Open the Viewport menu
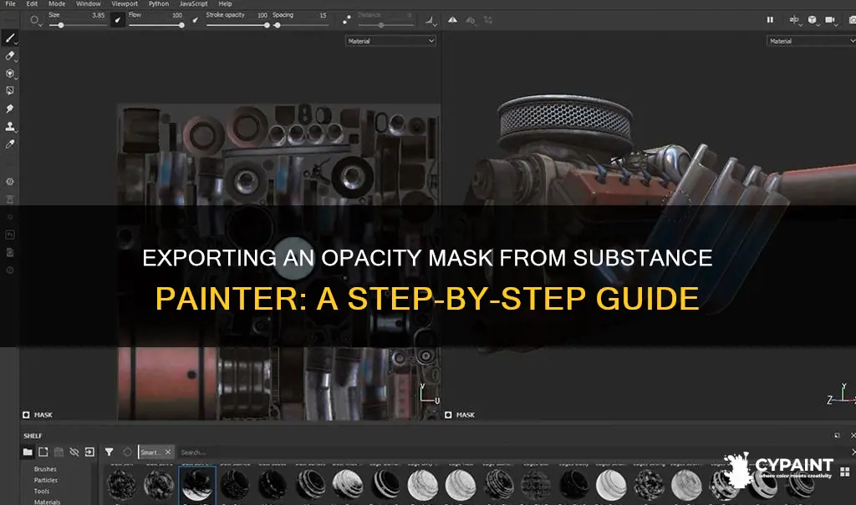The height and width of the screenshot is (505, 856). point(125,4)
